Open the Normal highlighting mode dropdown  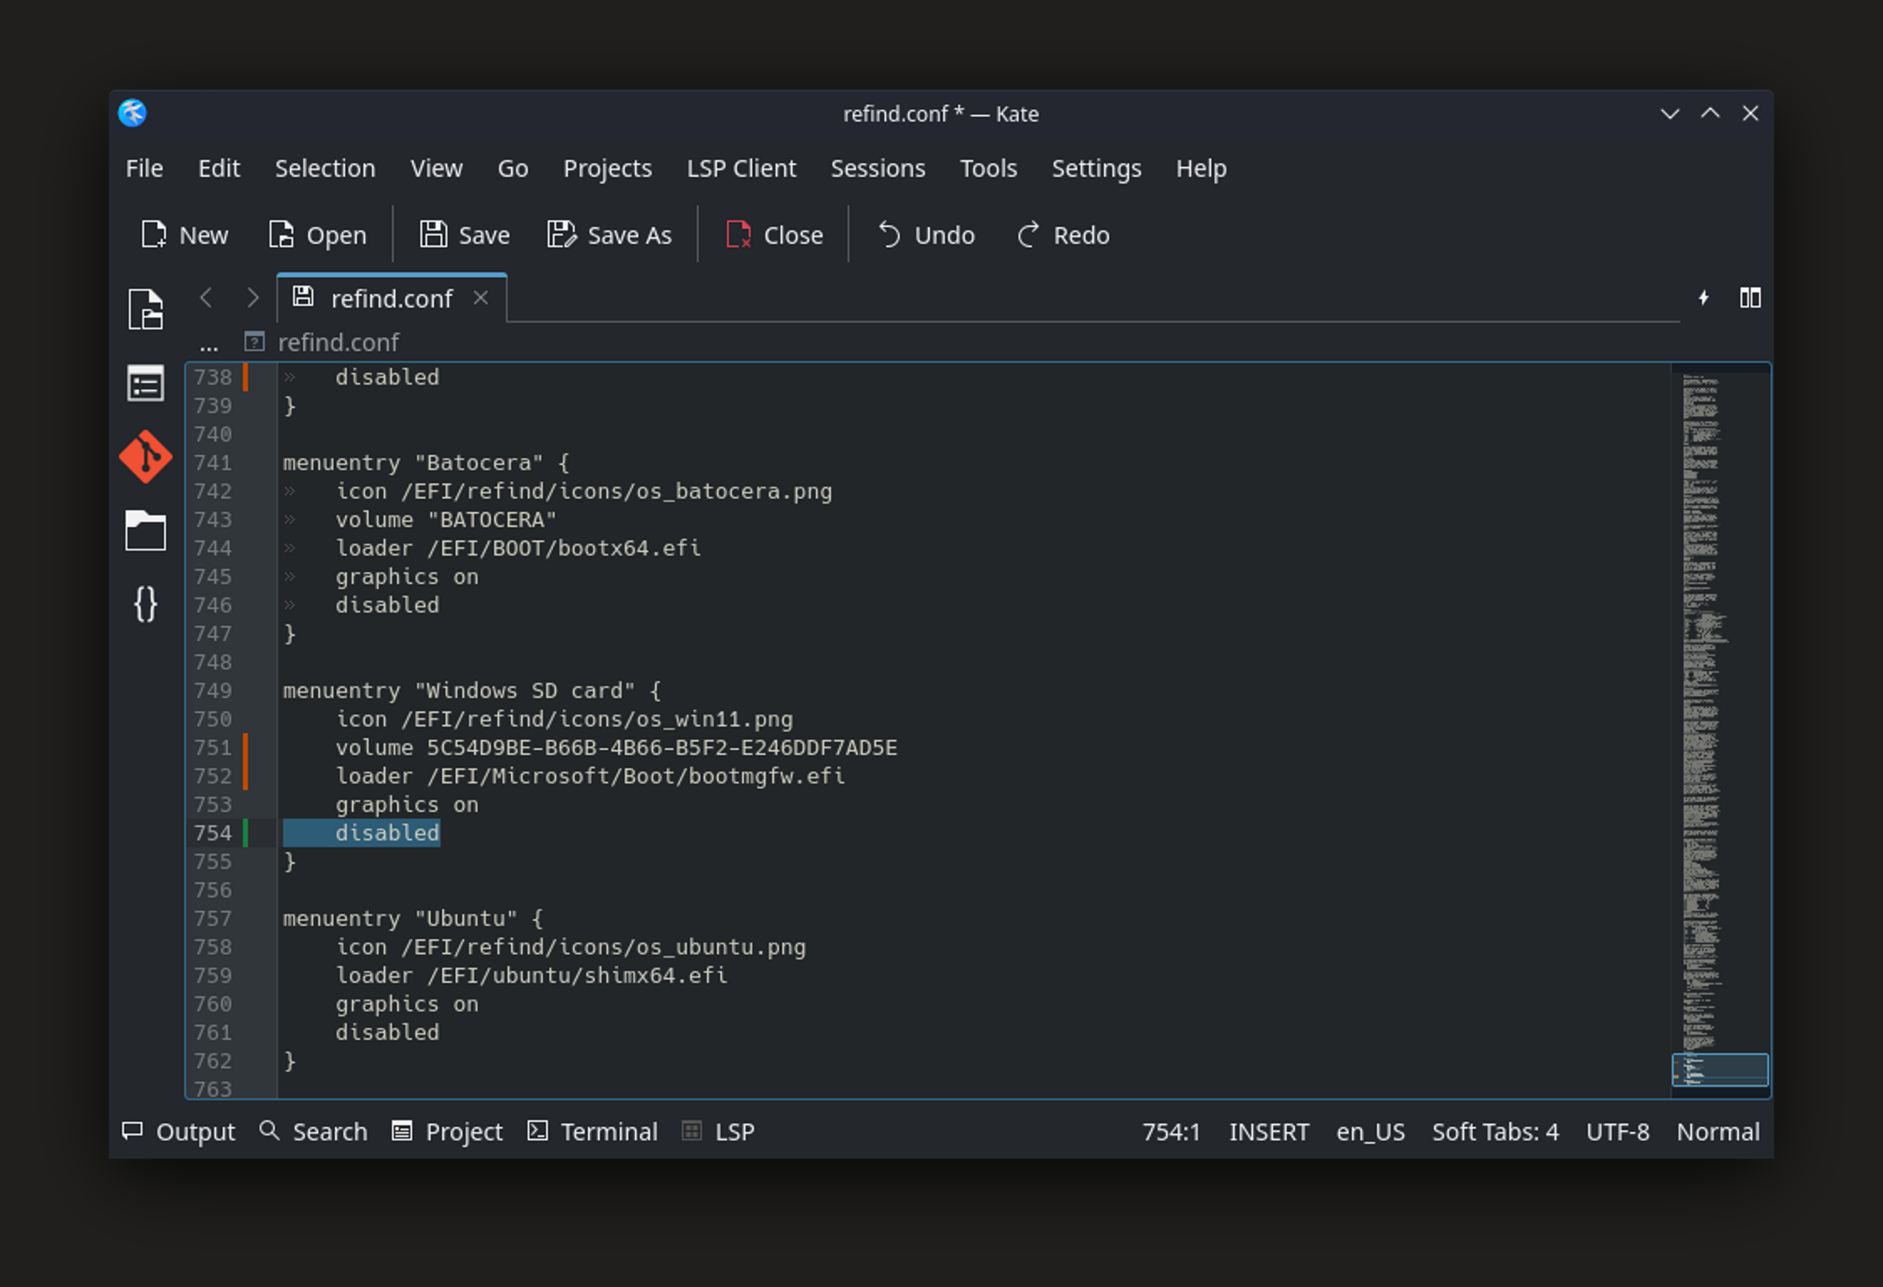pyautogui.click(x=1717, y=1132)
